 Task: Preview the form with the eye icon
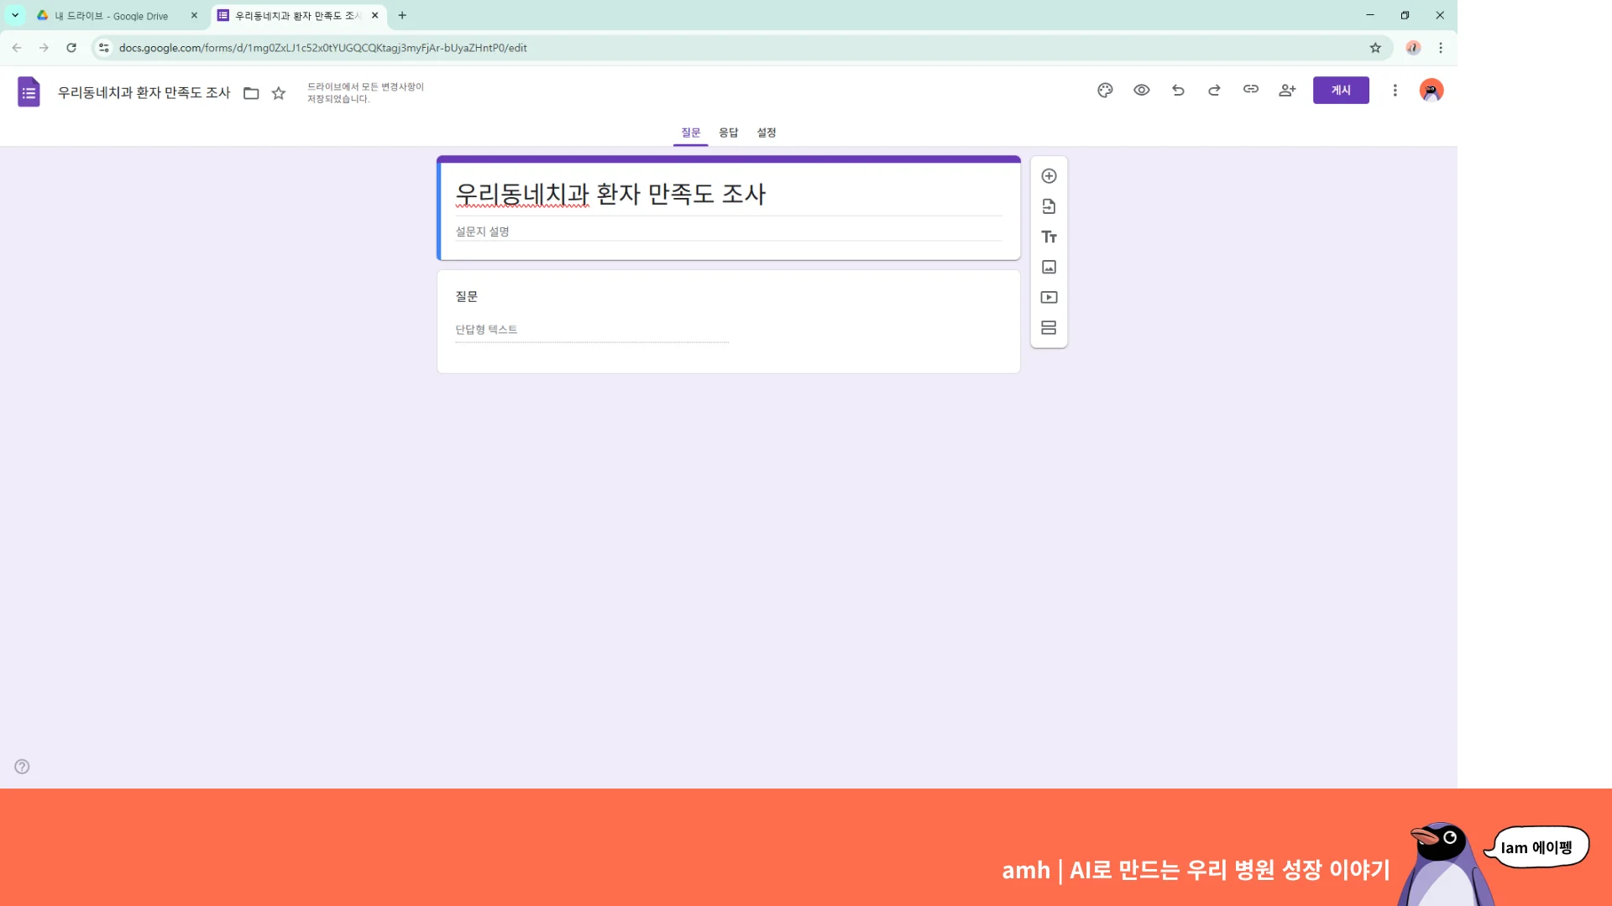(x=1142, y=90)
